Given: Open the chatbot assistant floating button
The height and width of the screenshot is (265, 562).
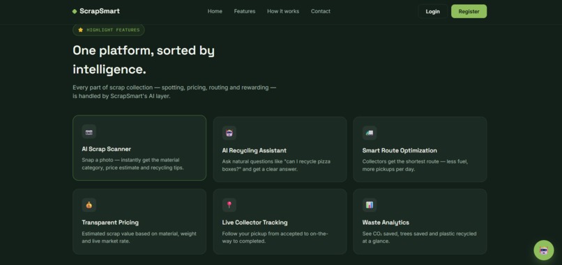Looking at the screenshot, I should [544, 250].
